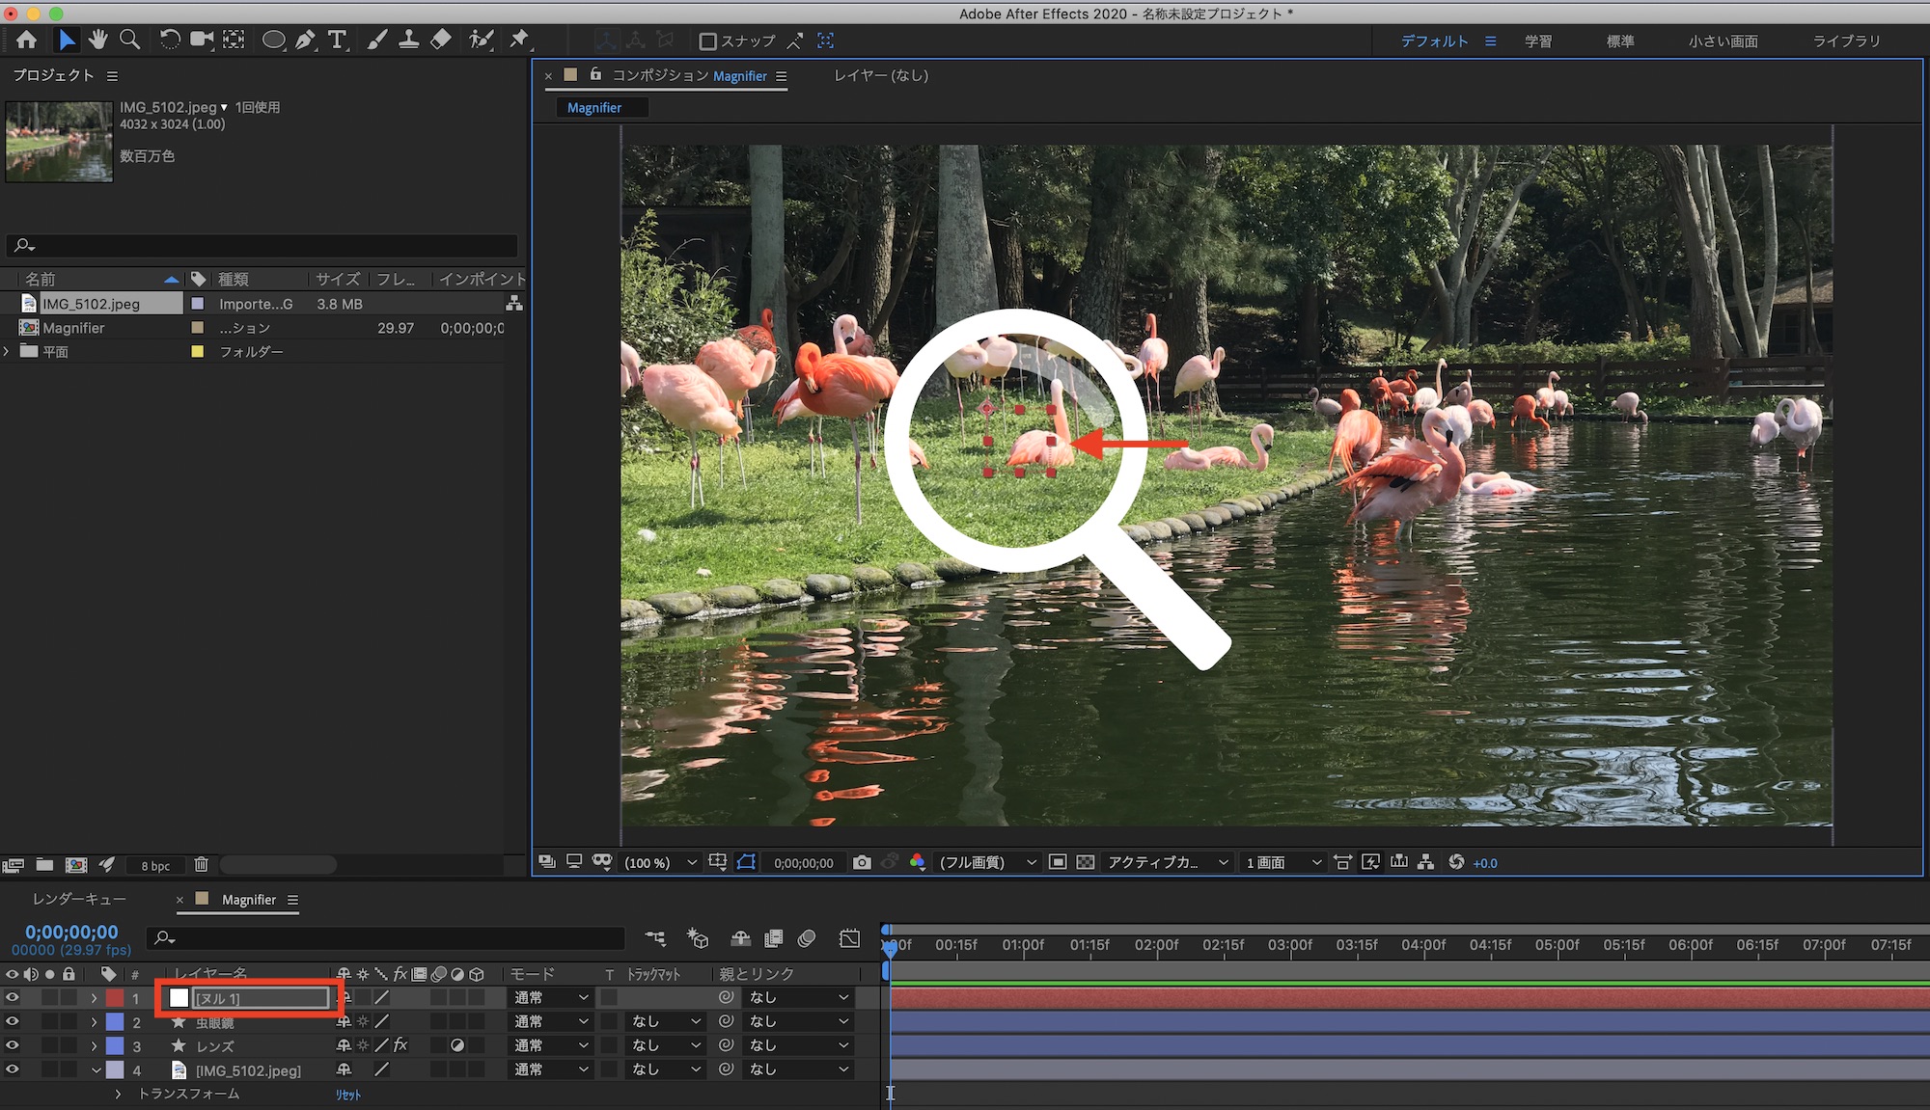This screenshot has height=1110, width=1930.
Task: Select the Ellipse shape tool
Action: click(x=273, y=40)
